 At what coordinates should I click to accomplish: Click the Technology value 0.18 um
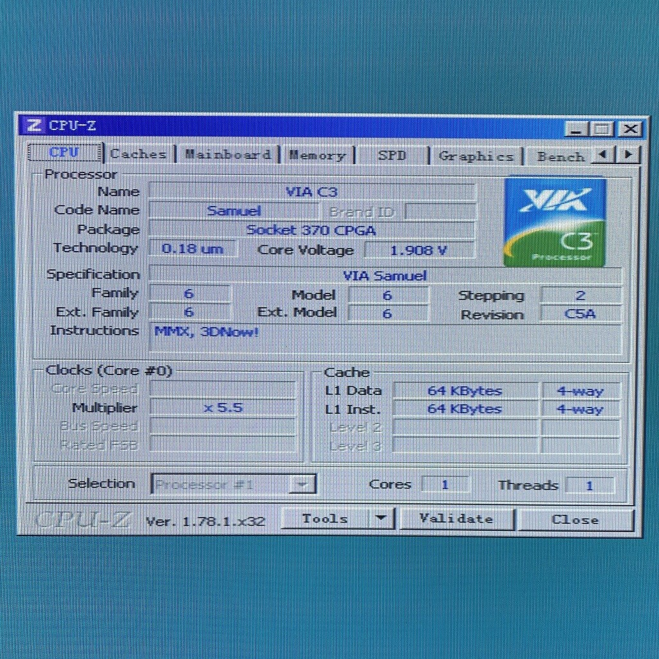193,248
